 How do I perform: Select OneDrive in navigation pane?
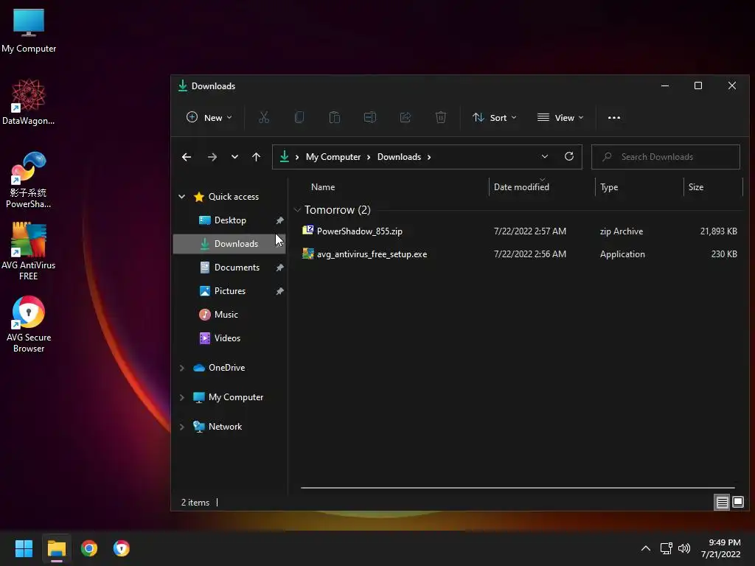point(219,368)
